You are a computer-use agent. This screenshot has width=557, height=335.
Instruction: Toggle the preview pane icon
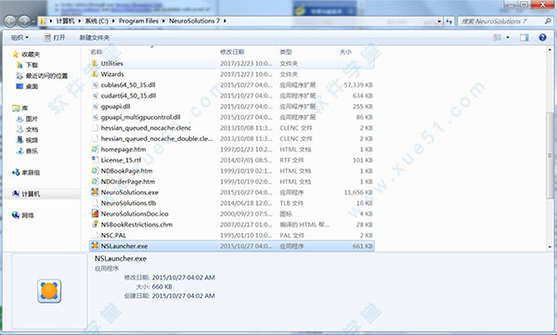click(x=524, y=37)
